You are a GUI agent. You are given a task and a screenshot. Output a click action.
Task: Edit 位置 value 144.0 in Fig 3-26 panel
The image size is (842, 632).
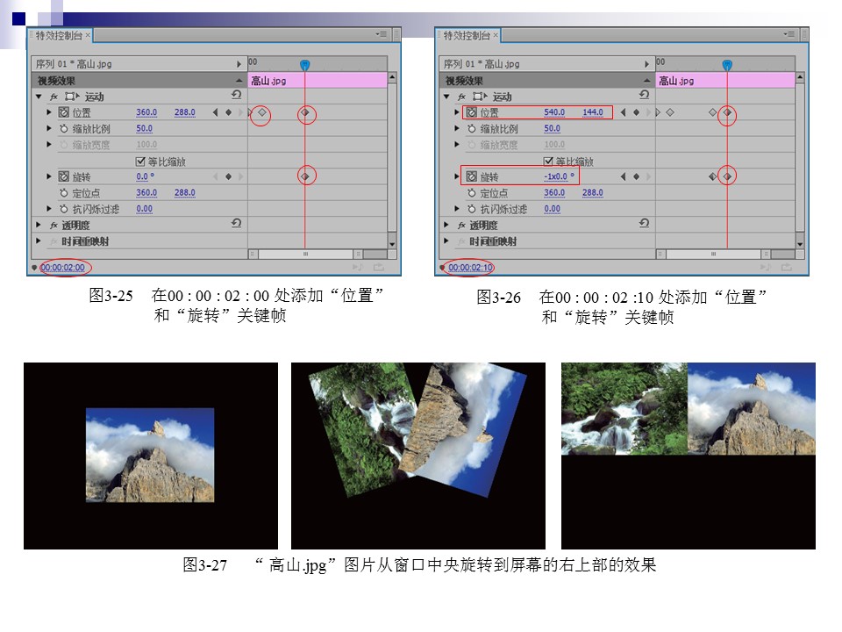[x=593, y=112]
